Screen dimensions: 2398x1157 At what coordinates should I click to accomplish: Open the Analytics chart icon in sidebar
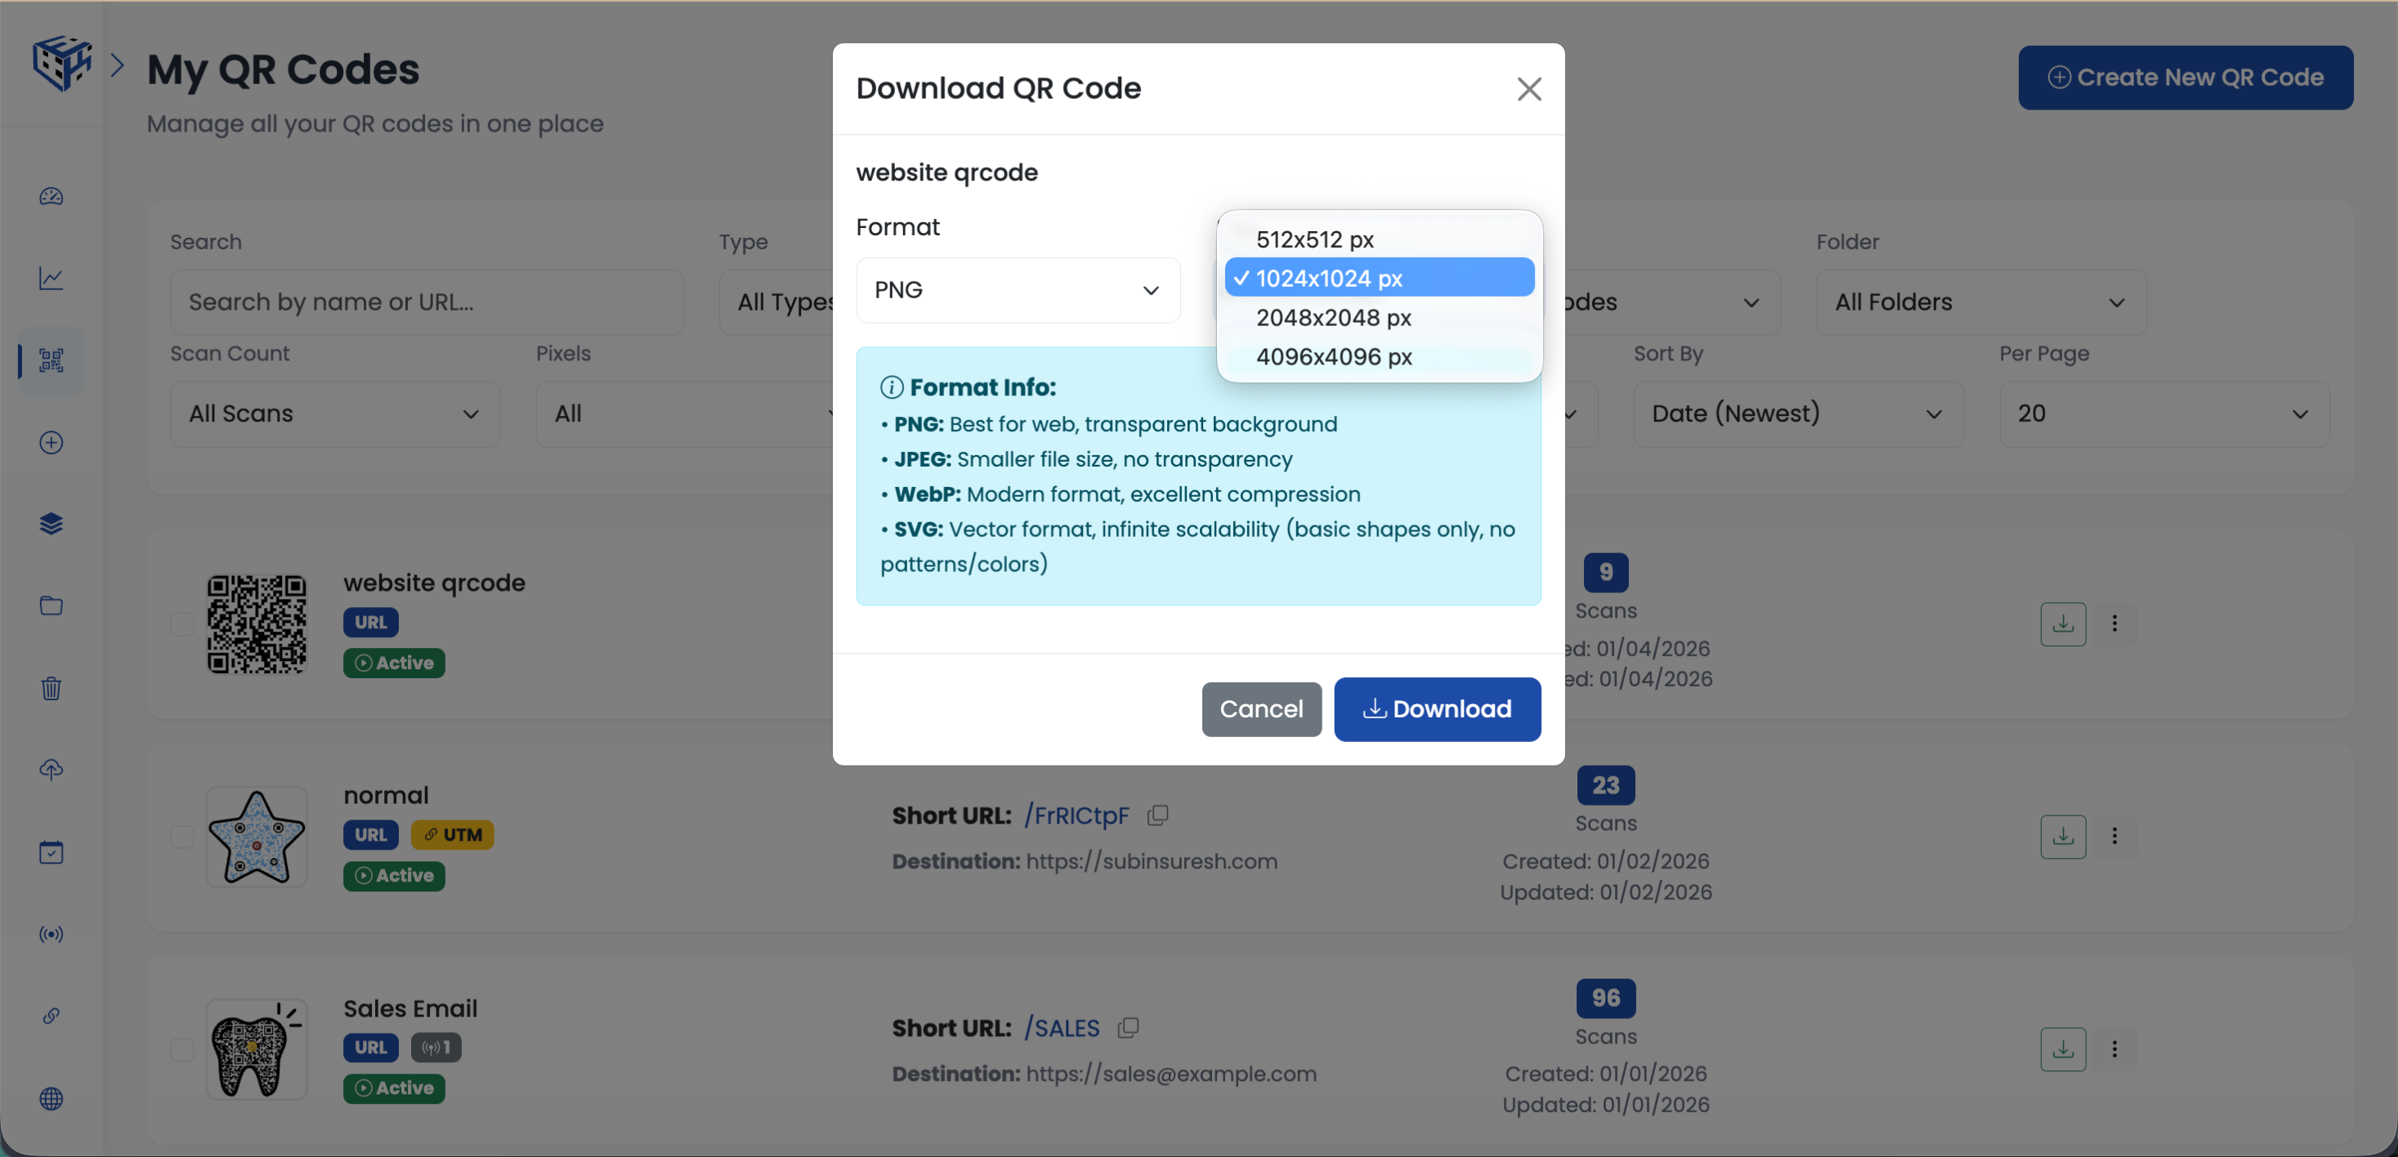pos(51,277)
